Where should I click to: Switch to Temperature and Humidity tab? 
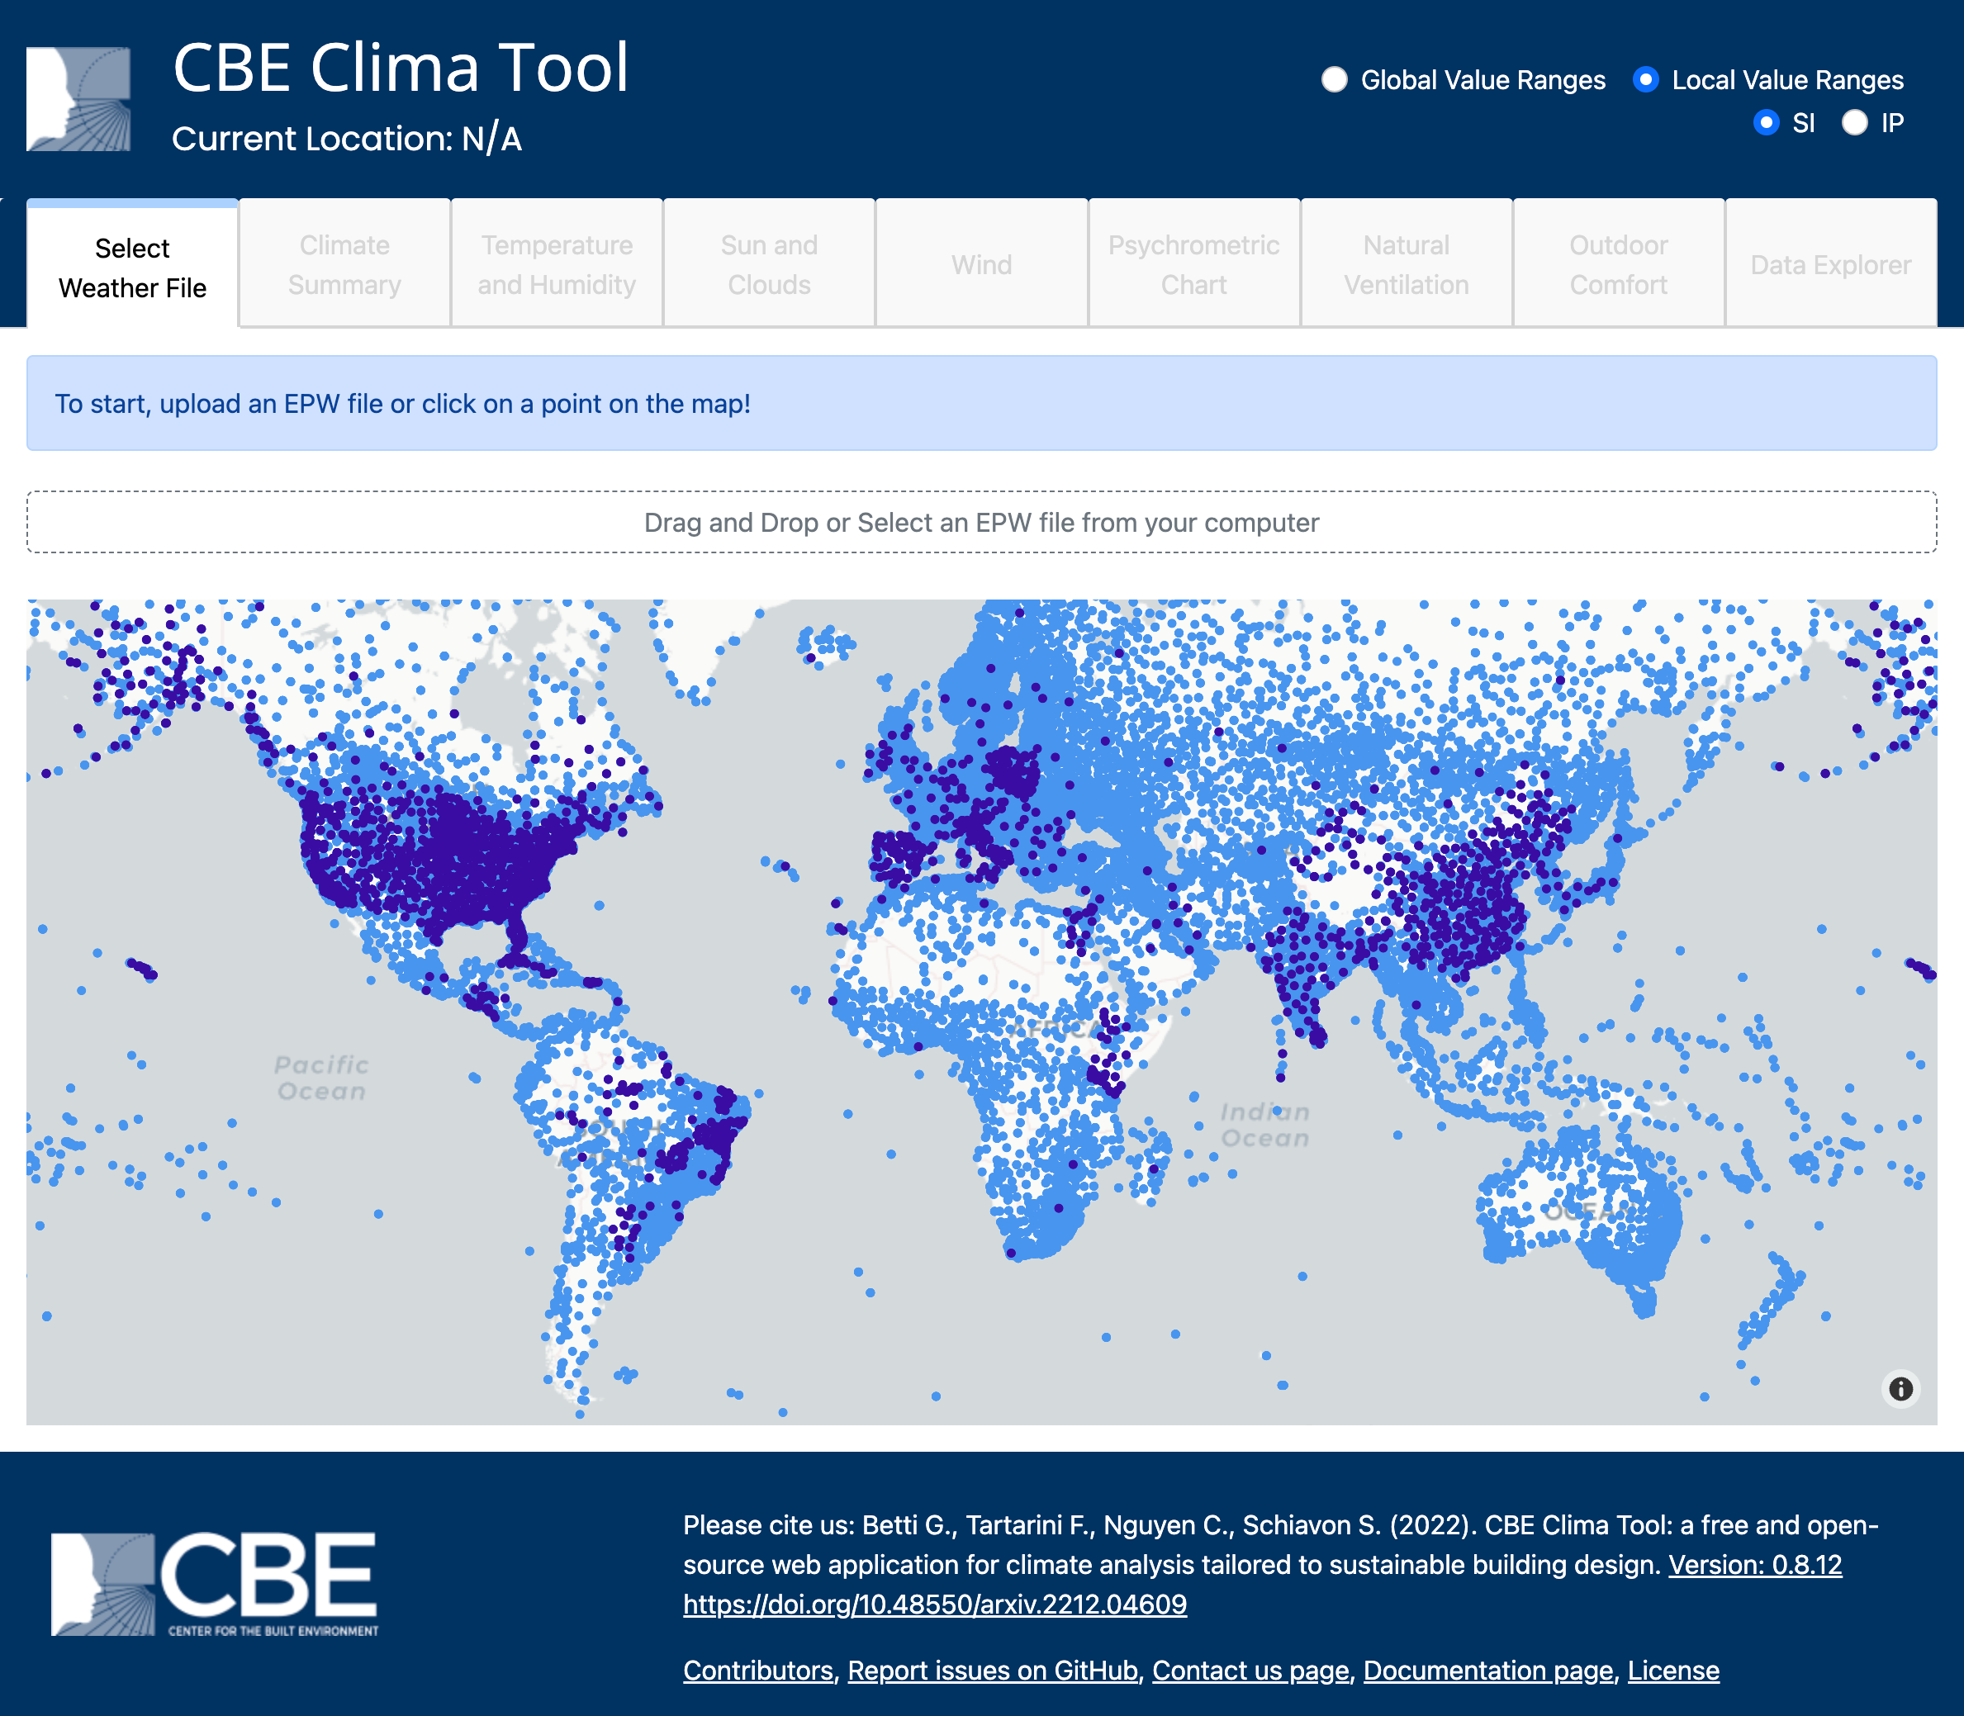557,264
